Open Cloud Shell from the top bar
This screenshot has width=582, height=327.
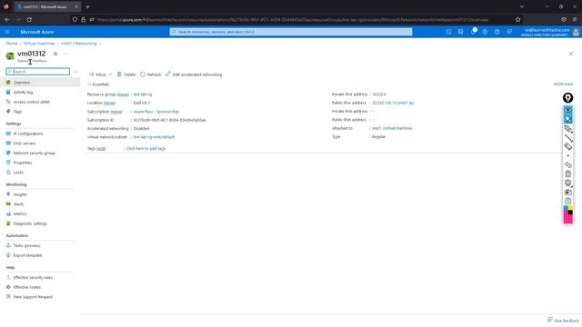[x=448, y=32]
